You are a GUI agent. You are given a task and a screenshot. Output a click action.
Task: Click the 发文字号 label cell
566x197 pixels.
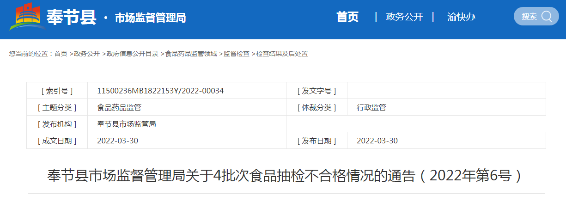(x=316, y=91)
